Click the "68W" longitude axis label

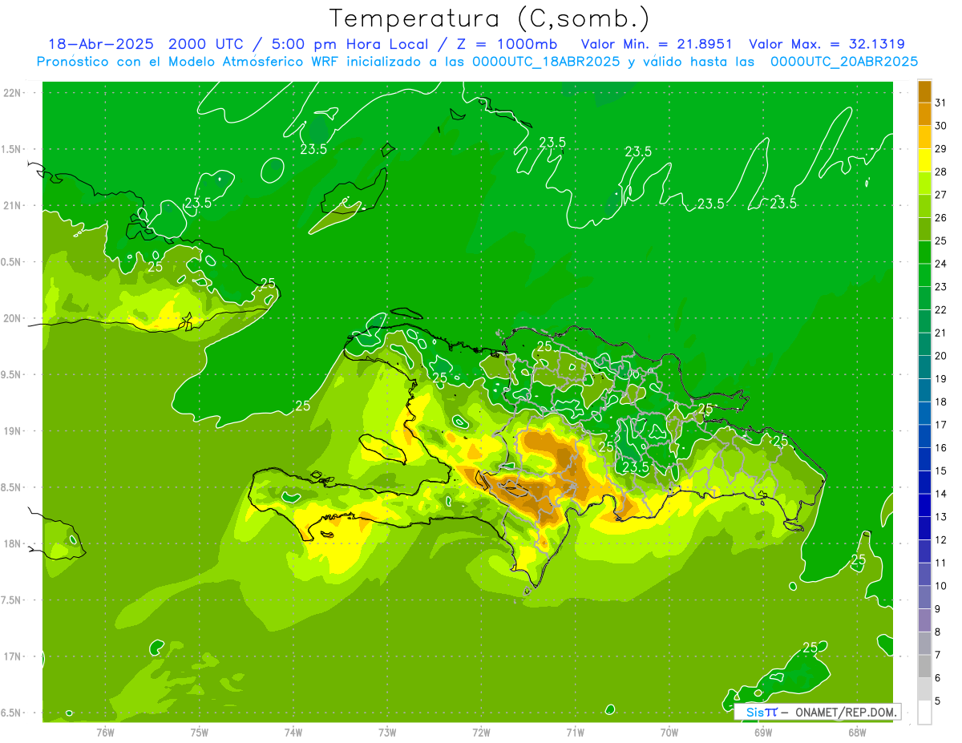pos(857,732)
